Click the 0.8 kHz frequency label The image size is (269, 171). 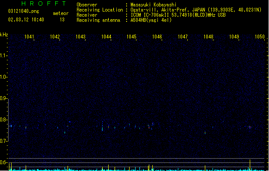(3, 120)
